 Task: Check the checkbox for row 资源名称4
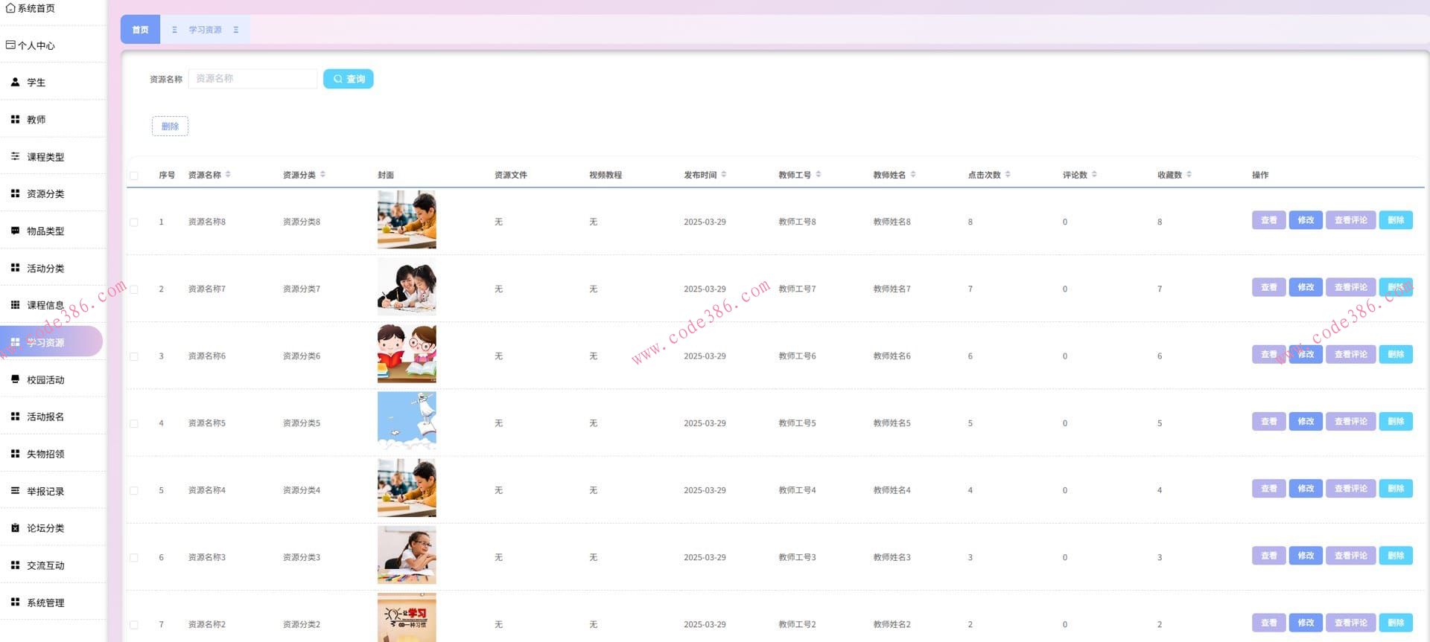[134, 490]
